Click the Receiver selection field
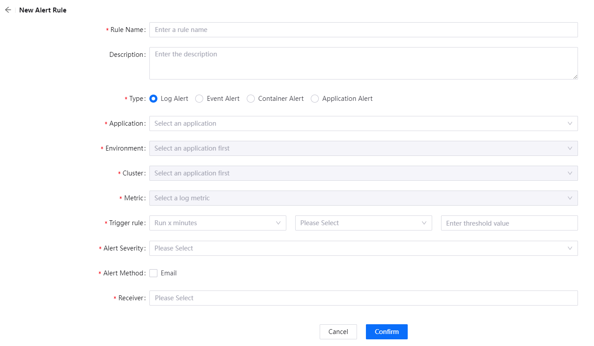Image resolution: width=594 pixels, height=346 pixels. pos(363,298)
